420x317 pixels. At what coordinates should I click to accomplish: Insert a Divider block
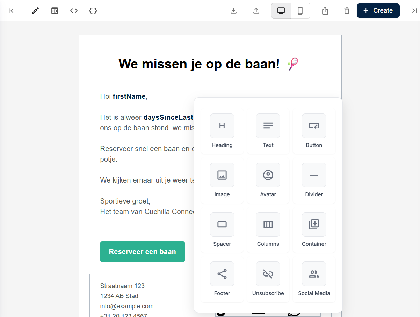[x=314, y=180]
